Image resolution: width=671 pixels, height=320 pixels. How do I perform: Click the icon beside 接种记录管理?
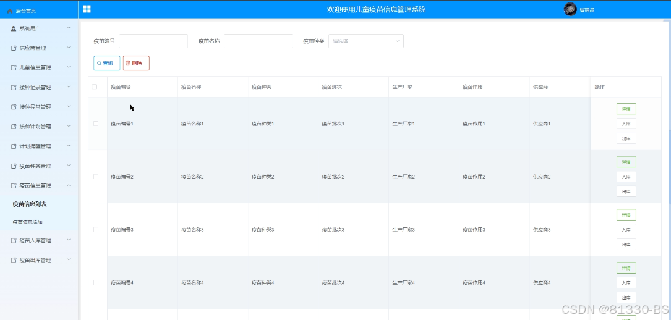13,87
